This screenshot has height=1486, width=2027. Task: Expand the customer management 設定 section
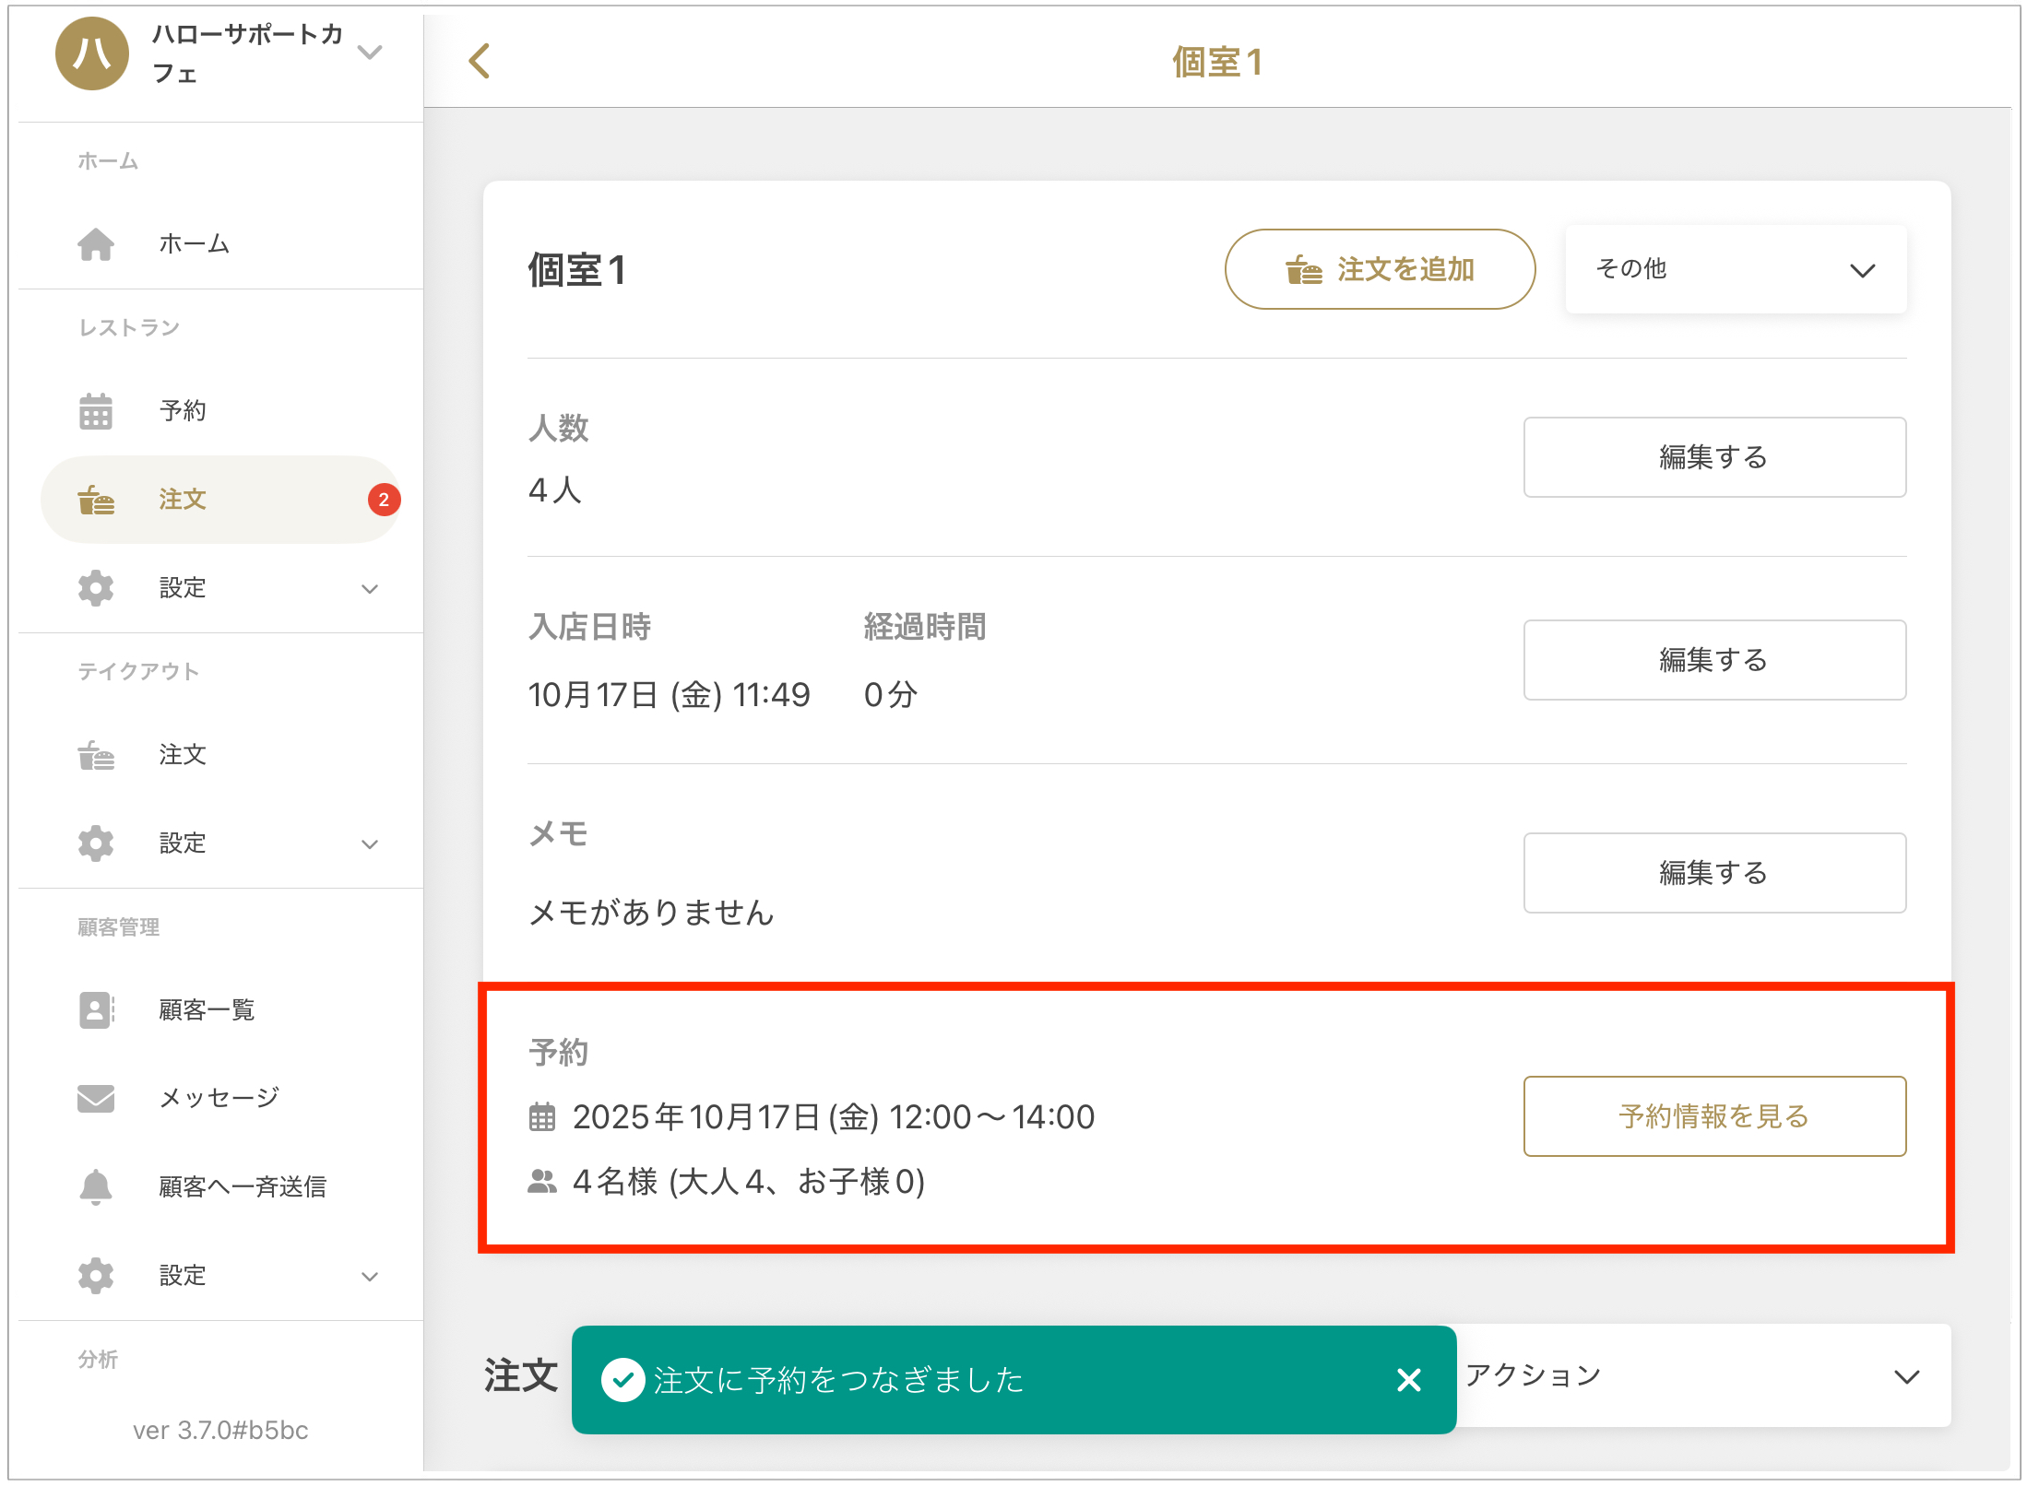pyautogui.click(x=369, y=1276)
